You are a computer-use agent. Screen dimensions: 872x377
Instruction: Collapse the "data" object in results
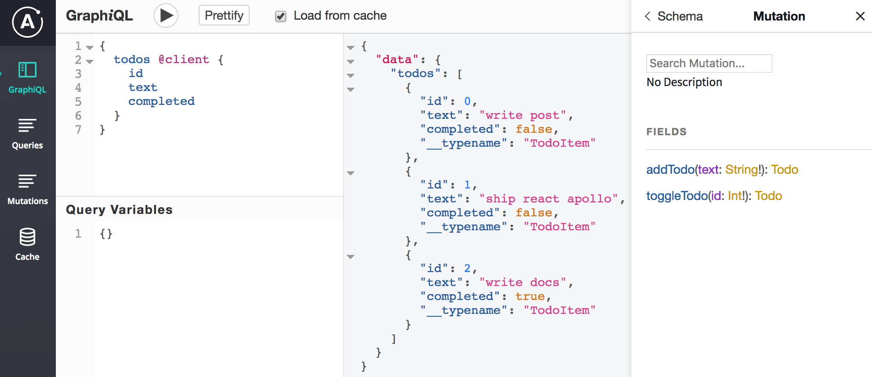point(351,61)
